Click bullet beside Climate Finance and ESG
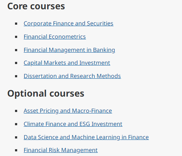 tap(16, 124)
